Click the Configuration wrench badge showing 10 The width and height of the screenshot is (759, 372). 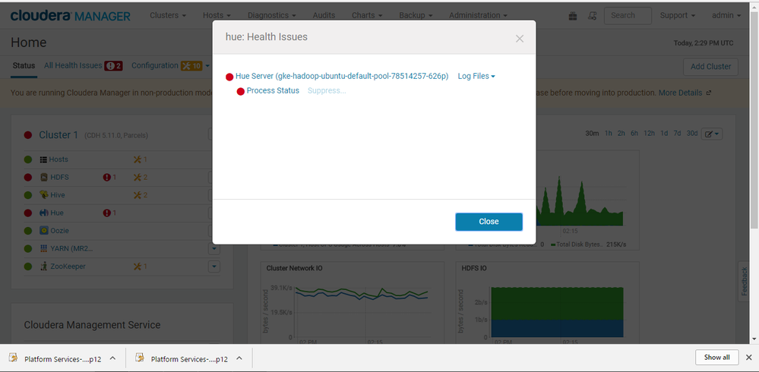(191, 66)
